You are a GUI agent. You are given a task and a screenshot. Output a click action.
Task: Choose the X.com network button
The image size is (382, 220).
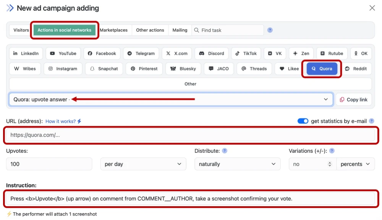point(177,54)
